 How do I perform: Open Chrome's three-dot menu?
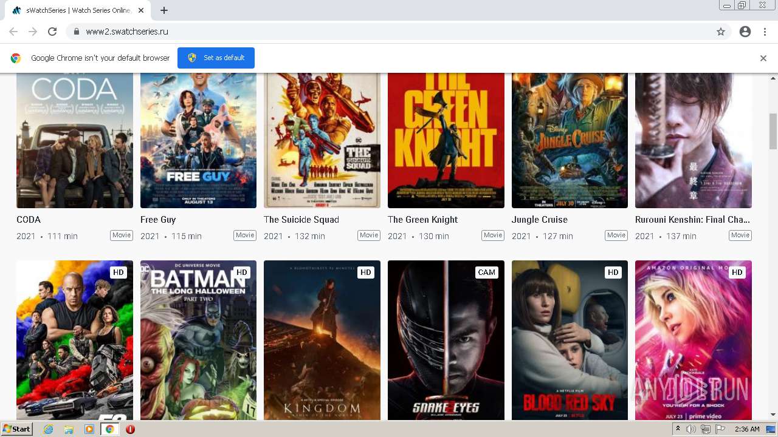765,32
